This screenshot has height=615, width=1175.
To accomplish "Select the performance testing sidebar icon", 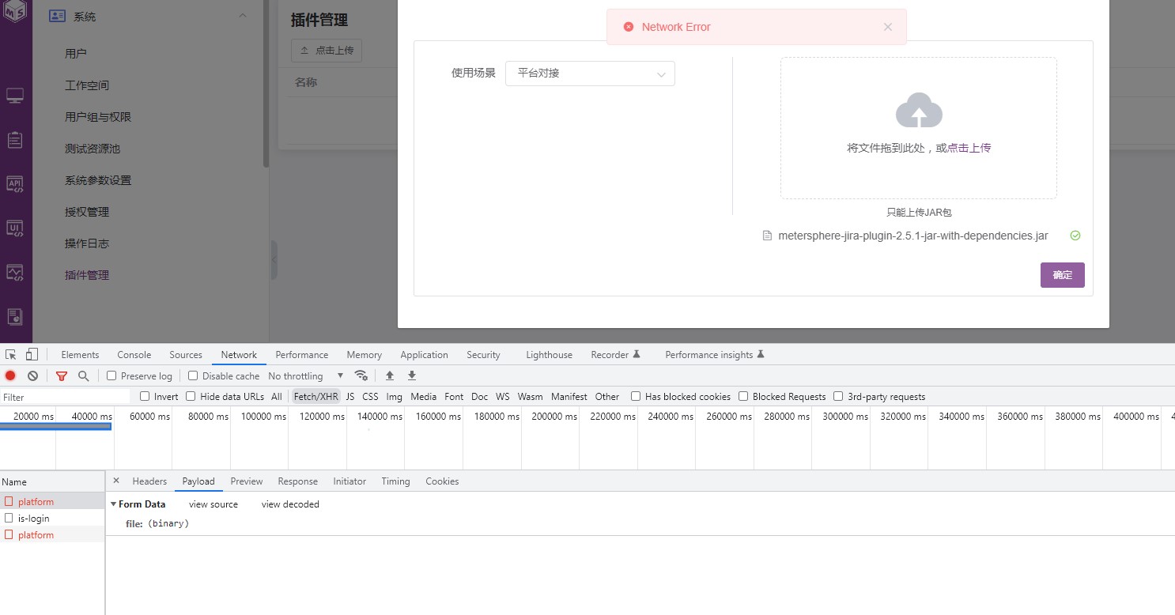I will pos(16,272).
